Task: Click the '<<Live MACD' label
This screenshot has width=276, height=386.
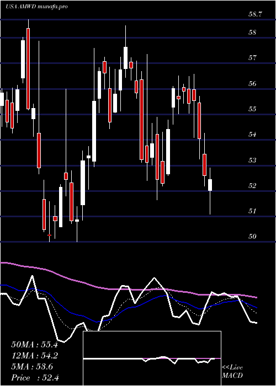Action: tap(232, 371)
